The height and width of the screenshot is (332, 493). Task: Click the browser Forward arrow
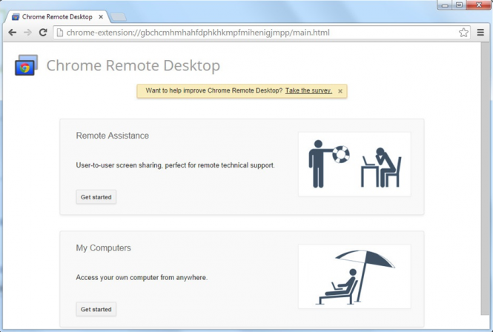coord(27,33)
